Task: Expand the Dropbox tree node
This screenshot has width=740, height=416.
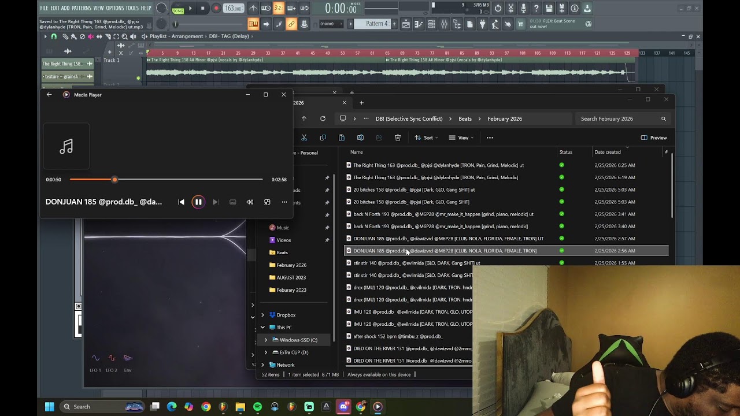Action: click(262, 315)
